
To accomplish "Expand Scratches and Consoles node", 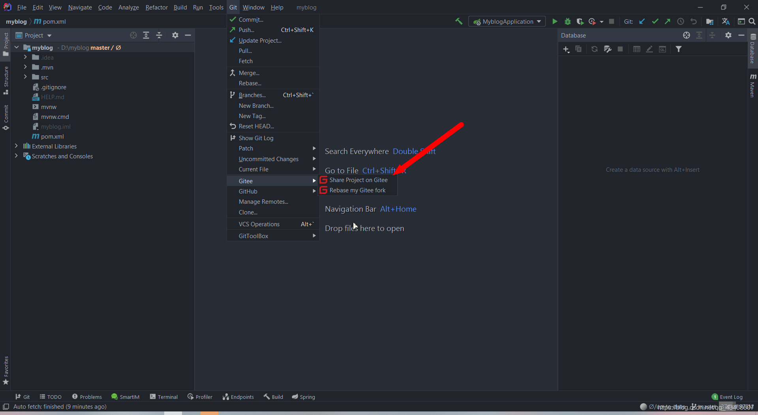I will point(16,156).
